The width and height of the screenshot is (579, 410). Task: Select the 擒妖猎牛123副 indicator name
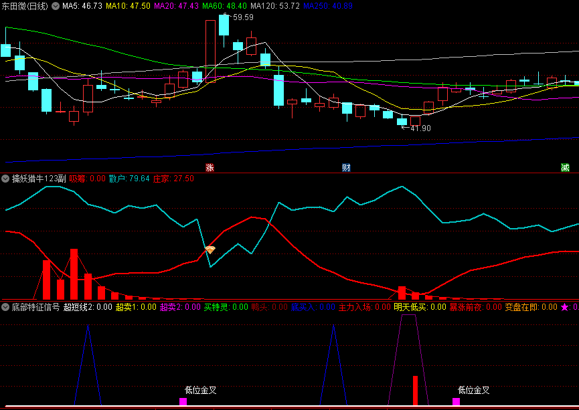pos(39,179)
